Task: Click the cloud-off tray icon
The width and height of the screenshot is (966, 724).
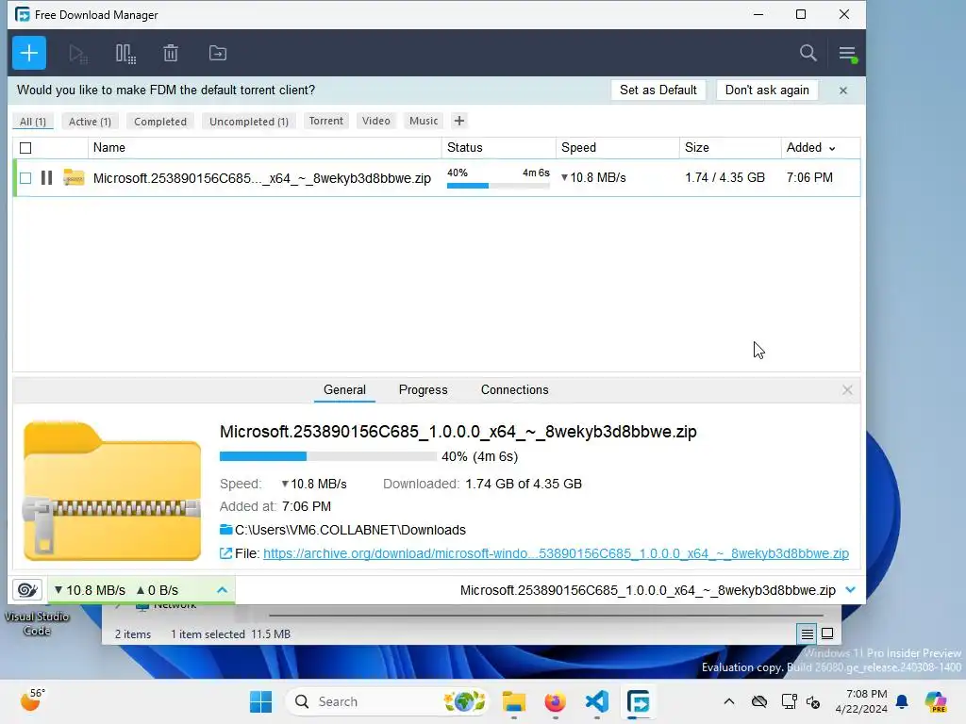Action: point(759,701)
